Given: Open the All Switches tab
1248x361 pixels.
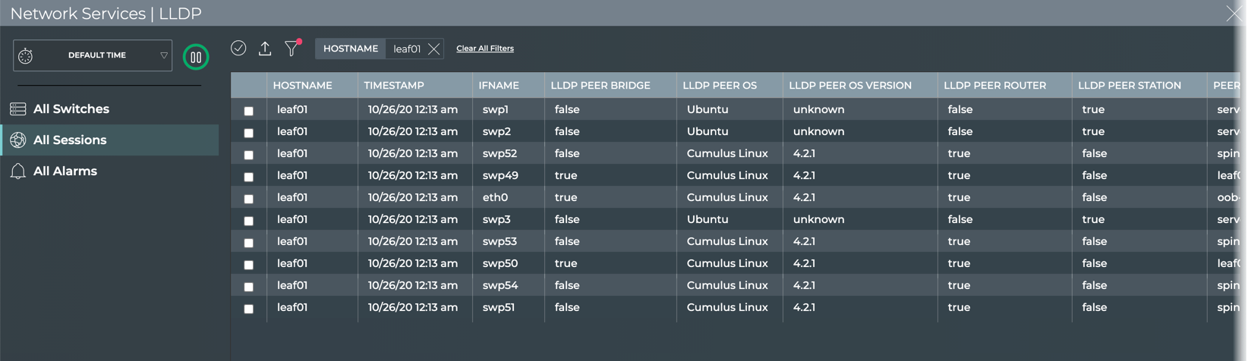Looking at the screenshot, I should click(71, 109).
